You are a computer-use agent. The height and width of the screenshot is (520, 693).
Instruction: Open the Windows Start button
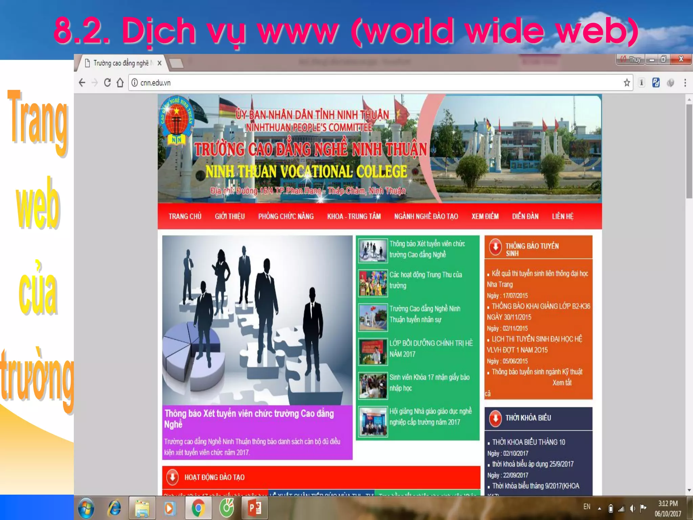click(x=86, y=508)
